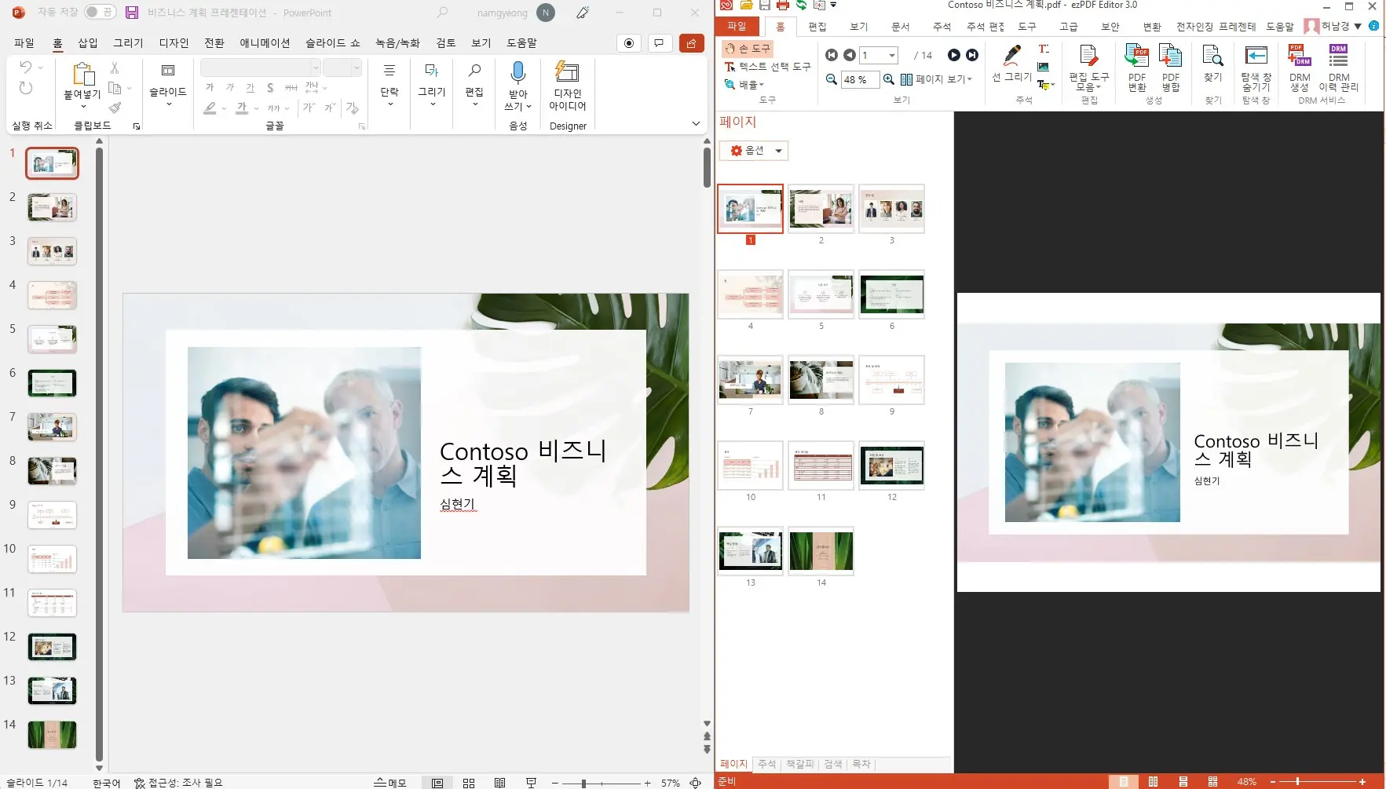Click the Format Painter brush icon
The image size is (1386, 789).
tap(115, 108)
